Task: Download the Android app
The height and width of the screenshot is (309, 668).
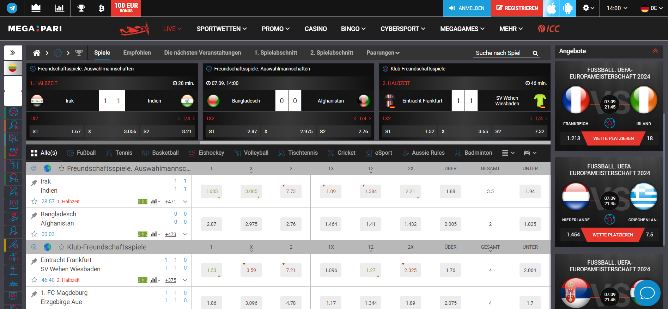Action: tap(568, 8)
